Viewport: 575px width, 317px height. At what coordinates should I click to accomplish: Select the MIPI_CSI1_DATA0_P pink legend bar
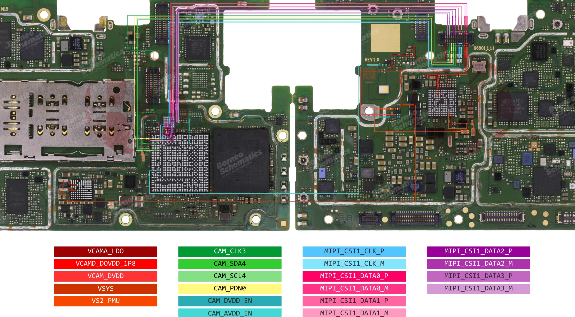(354, 276)
